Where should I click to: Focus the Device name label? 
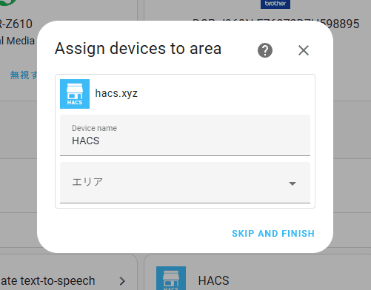point(94,128)
